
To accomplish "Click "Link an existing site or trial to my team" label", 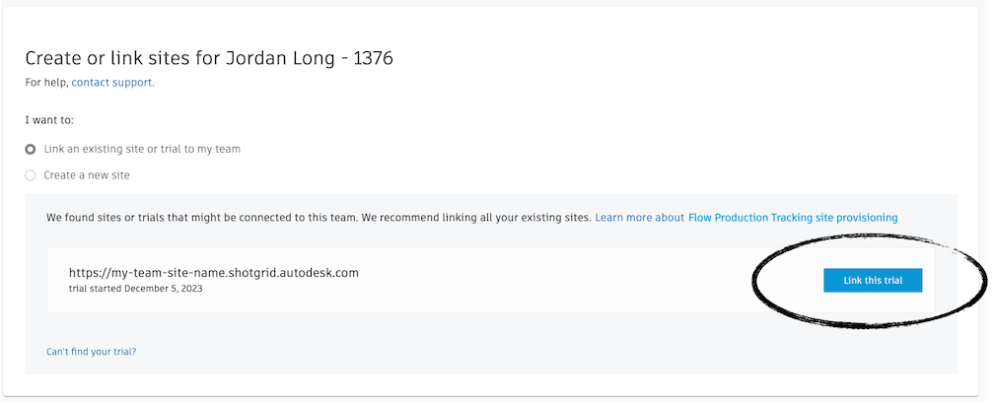I will point(142,150).
